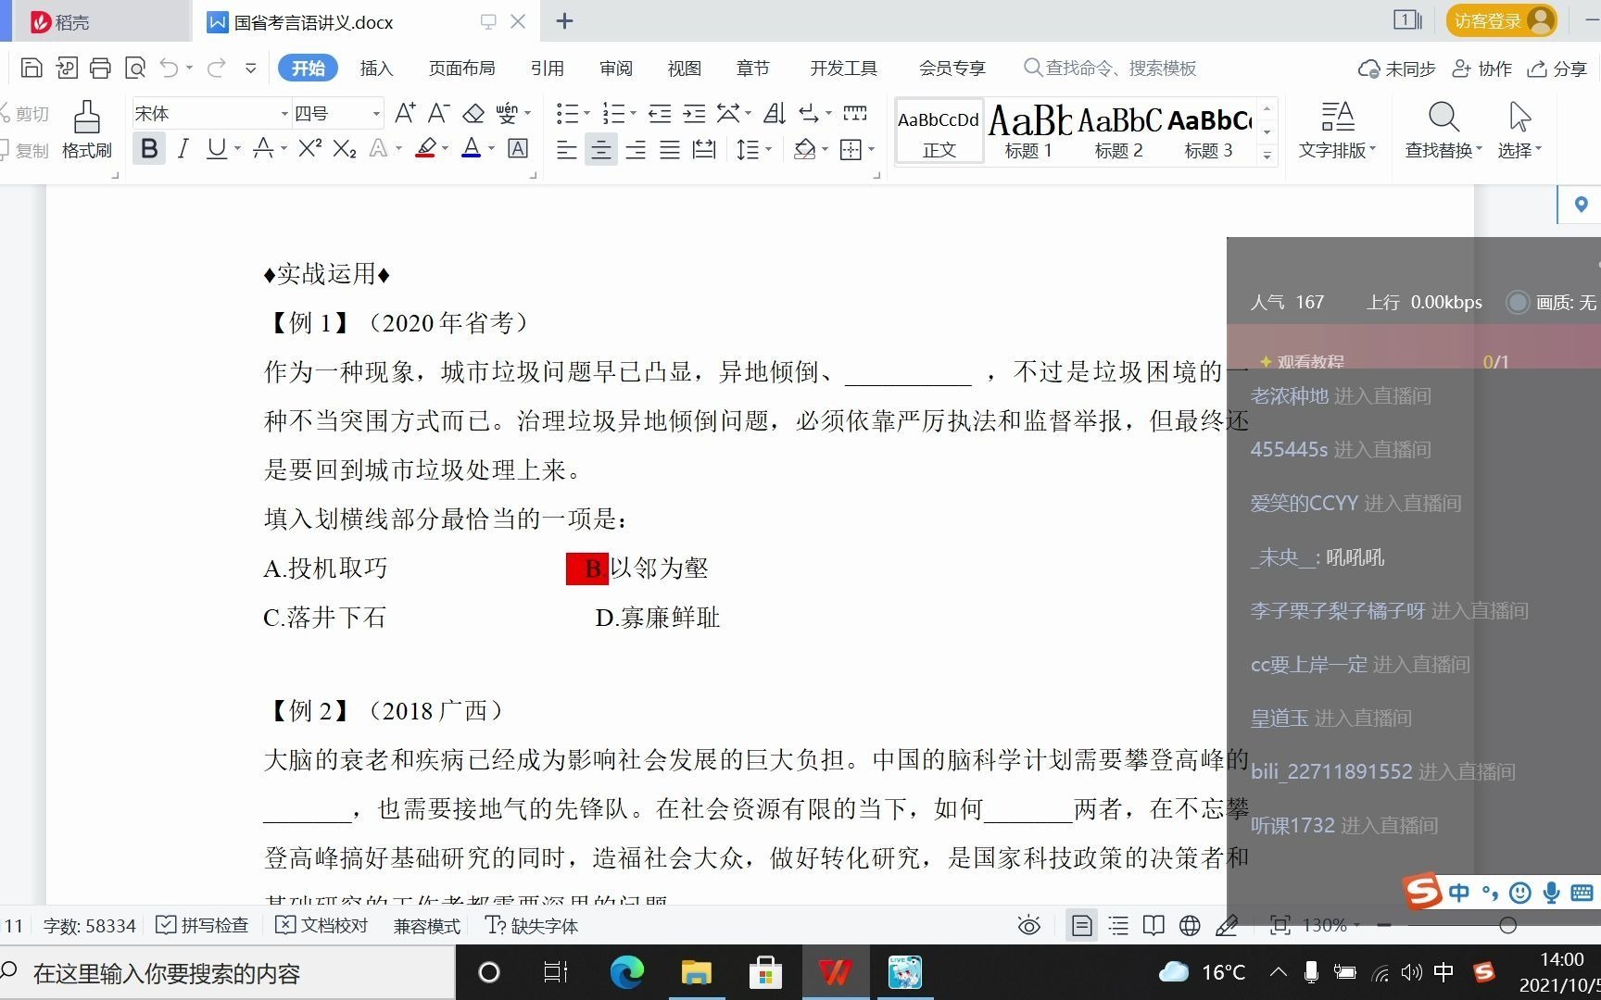Click 文档校对 in status bar
Screen dimensions: 1601x1000
(322, 925)
